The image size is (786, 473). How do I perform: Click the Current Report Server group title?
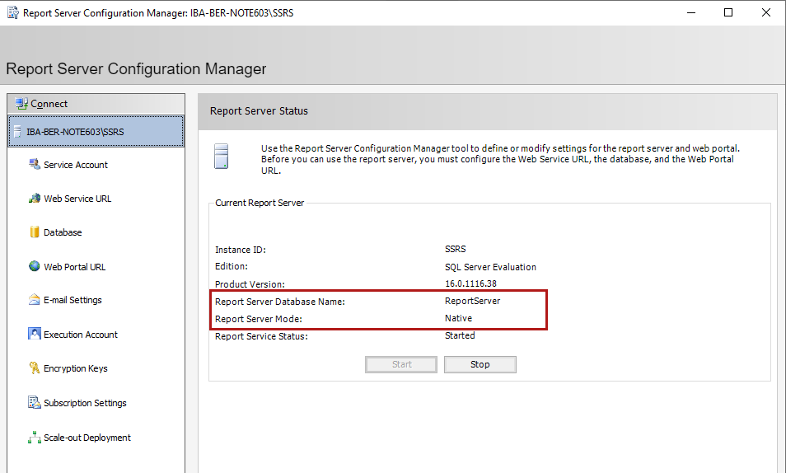point(260,203)
